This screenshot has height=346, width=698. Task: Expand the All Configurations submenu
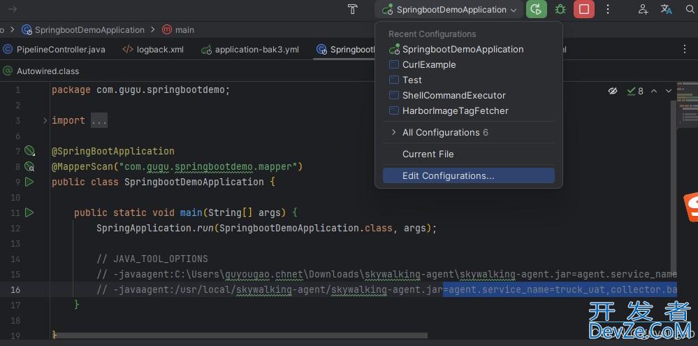pyautogui.click(x=469, y=132)
